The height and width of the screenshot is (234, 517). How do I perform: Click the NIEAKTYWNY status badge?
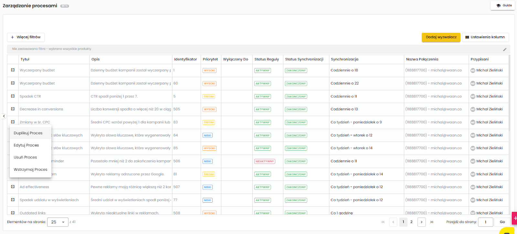pyautogui.click(x=265, y=161)
